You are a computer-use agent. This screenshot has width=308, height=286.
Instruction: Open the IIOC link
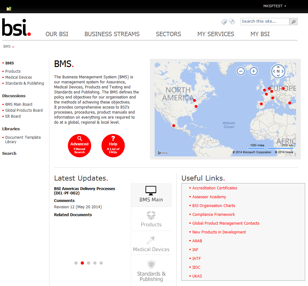point(196,267)
